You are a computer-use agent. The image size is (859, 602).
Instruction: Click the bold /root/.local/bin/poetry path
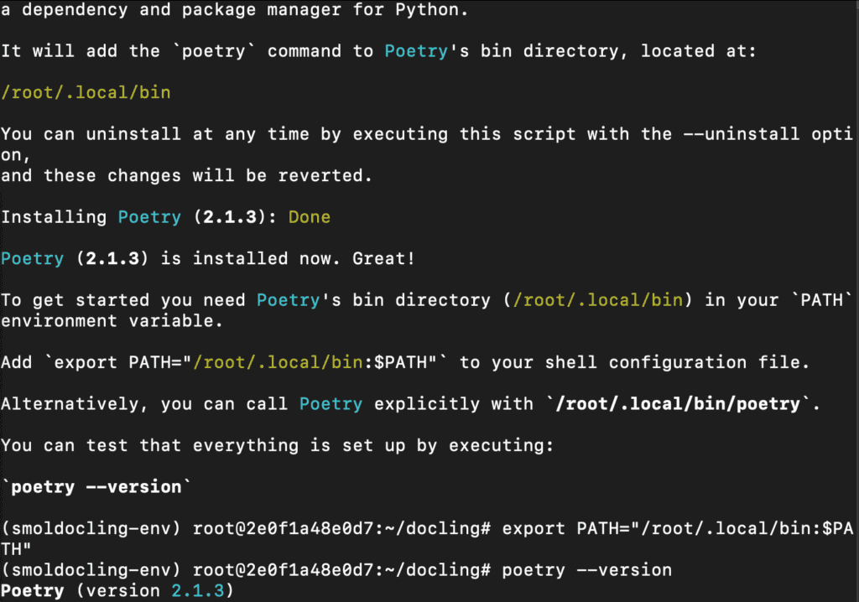click(678, 404)
